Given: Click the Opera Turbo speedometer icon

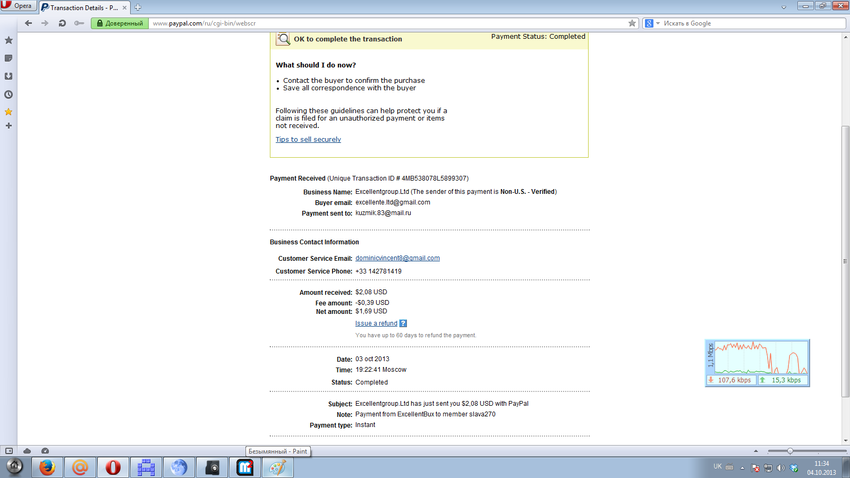Looking at the screenshot, I should (x=45, y=451).
